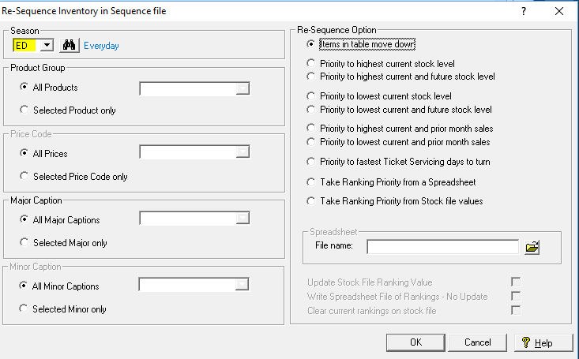Select Priority to fastest Ticket Servicing days
Viewport: 579px width, 359px height.
pos(311,162)
